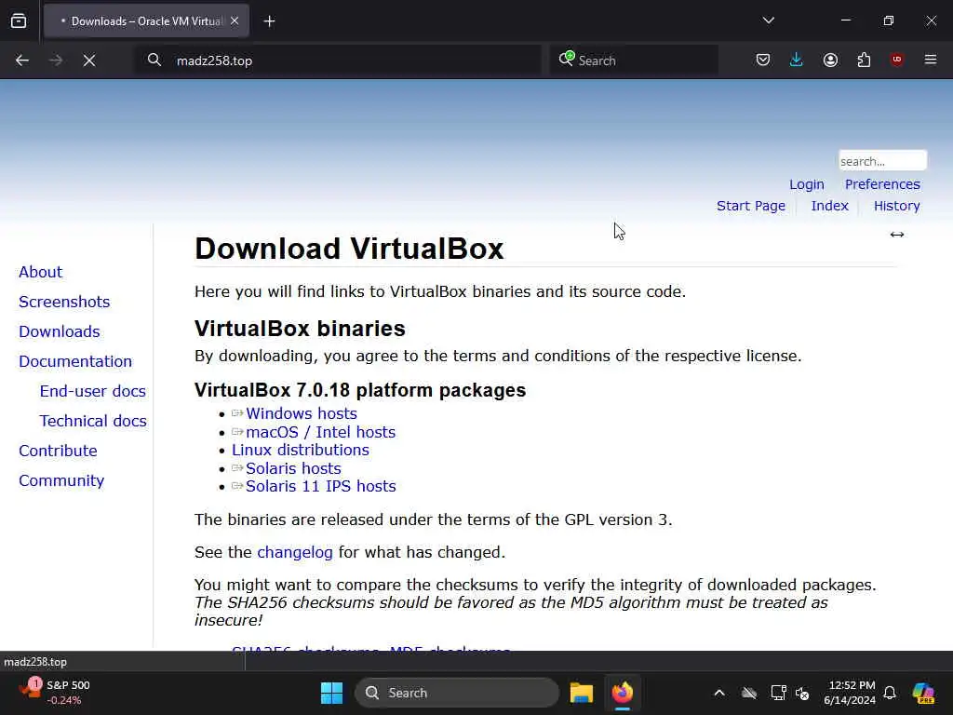This screenshot has height=715, width=953.
Task: Download the macOS / Intel hosts package
Action: click(x=321, y=432)
